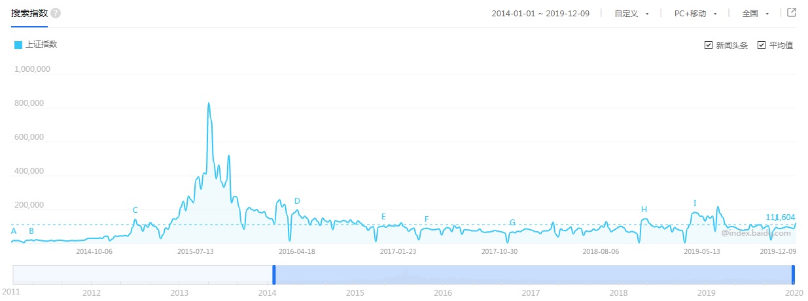Click news marker F on chart
Viewport: 808px width, 301px height.
pyautogui.click(x=427, y=219)
